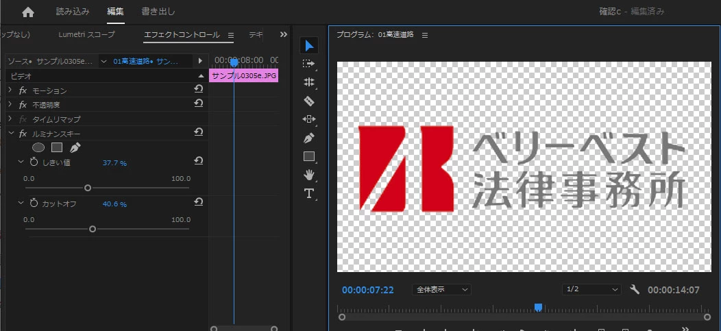Select the Rectangle tool
Screen dimensions: 721x331
coord(308,156)
